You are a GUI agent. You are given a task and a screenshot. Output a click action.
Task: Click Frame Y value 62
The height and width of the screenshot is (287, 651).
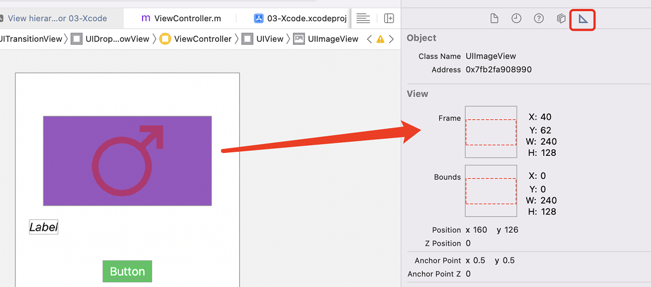click(546, 131)
